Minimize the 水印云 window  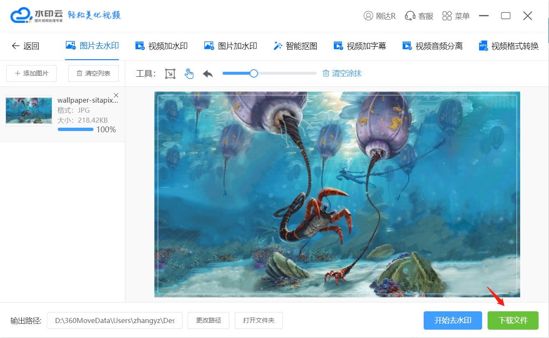[484, 16]
